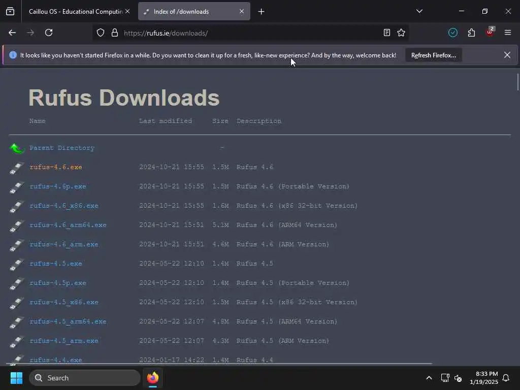The image size is (520, 390).
Task: Download rufus-4.6_x86.exe
Action: click(63, 206)
